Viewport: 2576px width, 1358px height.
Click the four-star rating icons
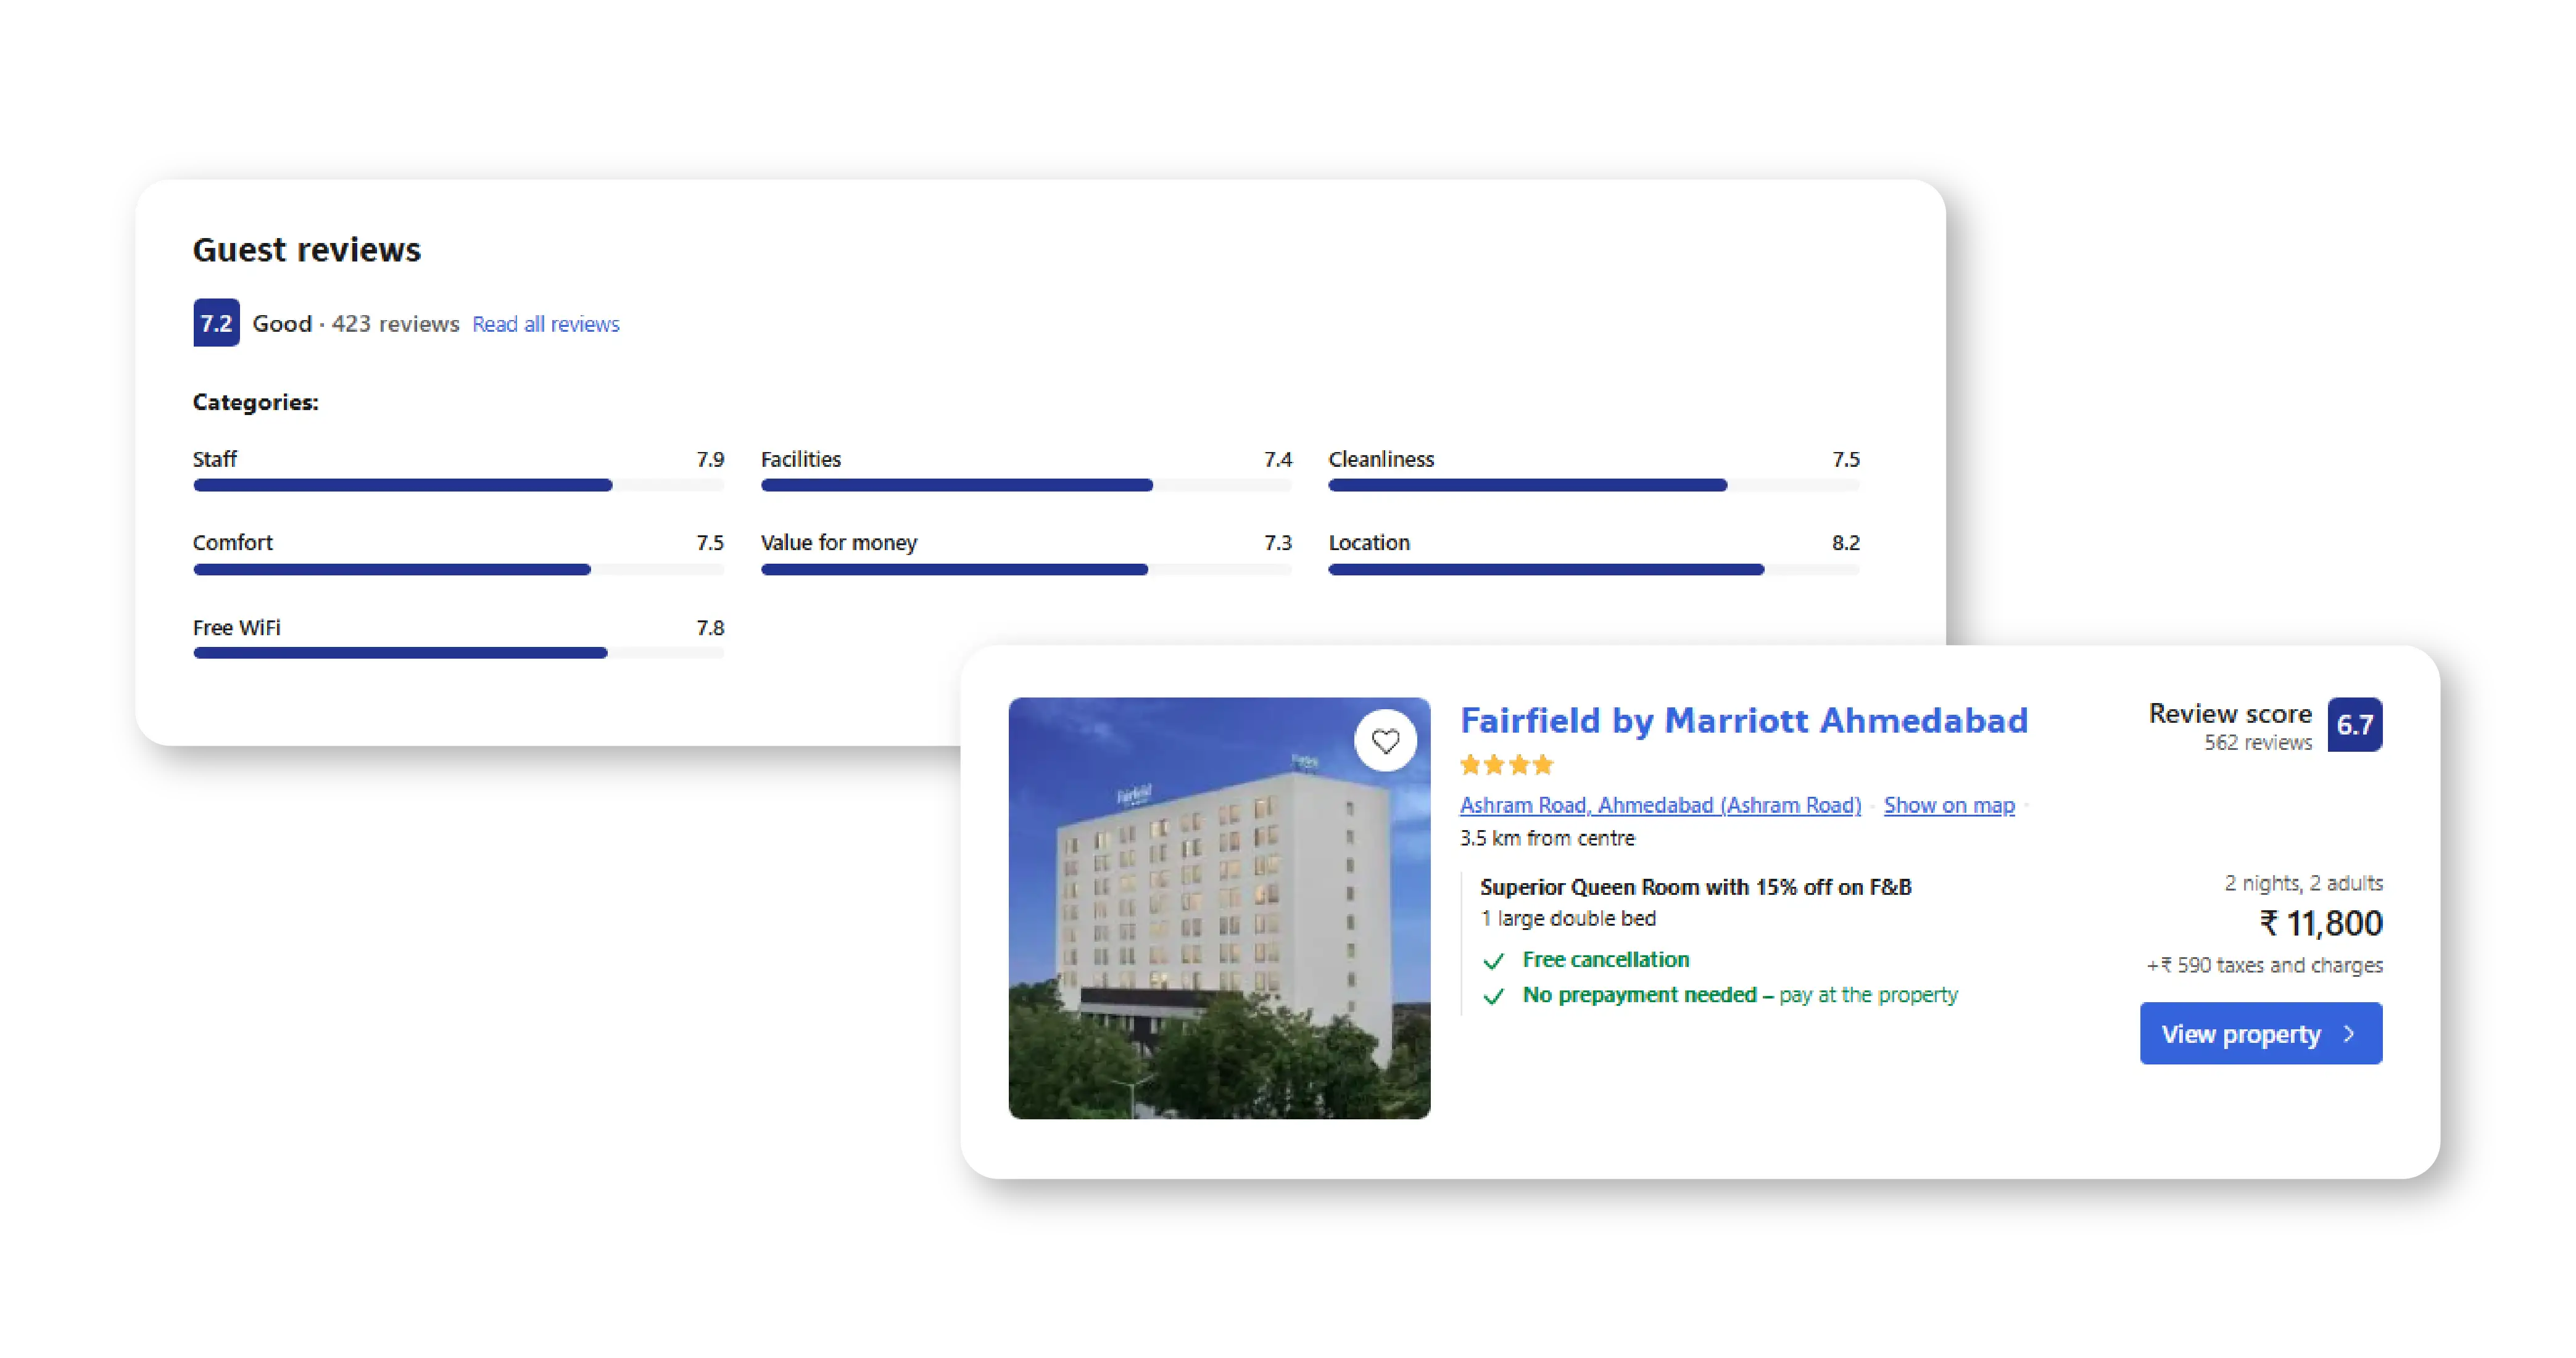(1506, 765)
